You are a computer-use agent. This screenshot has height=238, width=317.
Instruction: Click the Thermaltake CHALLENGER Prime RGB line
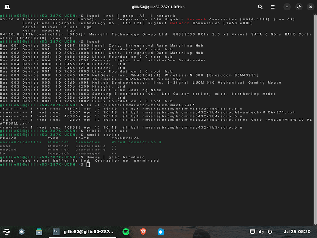[x=90, y=79]
